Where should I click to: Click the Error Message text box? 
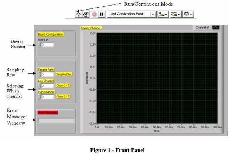tap(56, 121)
